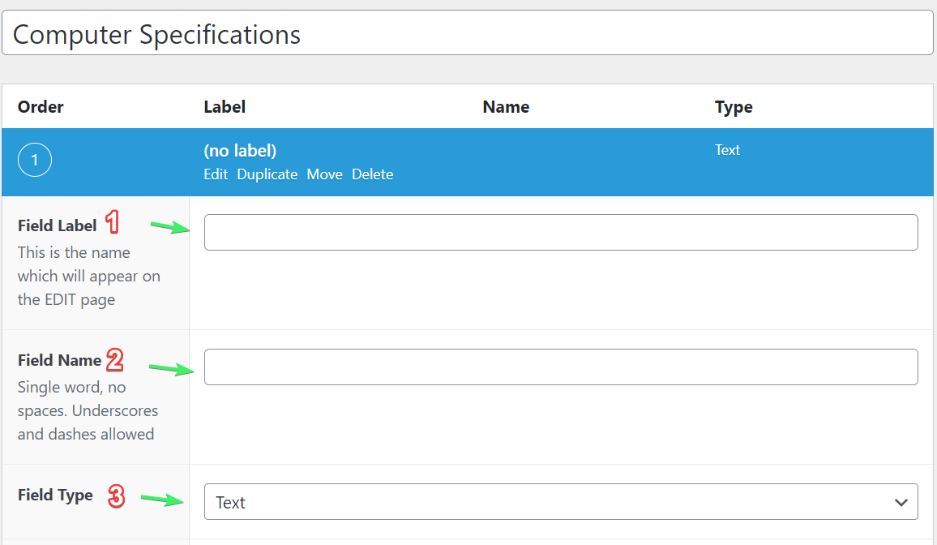Click the Order column header
The image size is (937, 545).
point(40,106)
